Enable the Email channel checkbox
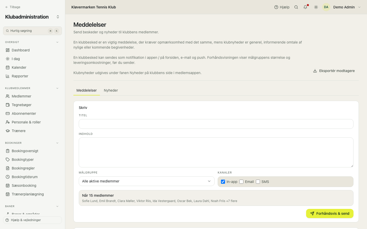The height and width of the screenshot is (229, 367). [x=241, y=182]
